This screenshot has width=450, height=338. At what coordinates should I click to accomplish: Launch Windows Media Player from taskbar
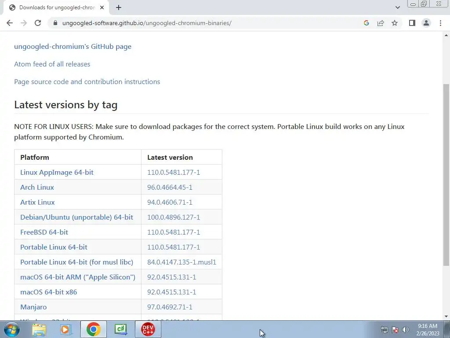[65, 329]
